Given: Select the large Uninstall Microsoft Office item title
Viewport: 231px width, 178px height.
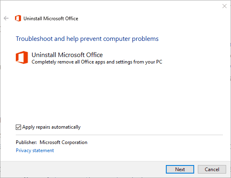Looking at the screenshot, I should coord(67,55).
